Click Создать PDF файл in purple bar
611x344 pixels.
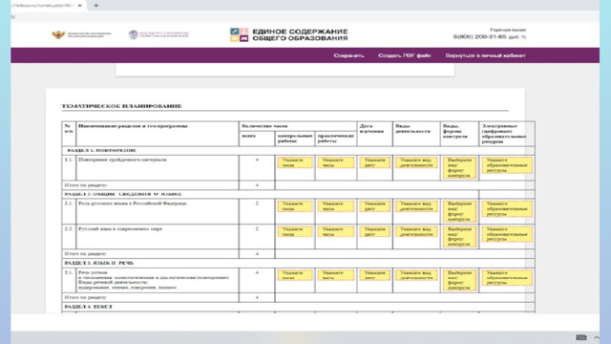click(x=404, y=55)
